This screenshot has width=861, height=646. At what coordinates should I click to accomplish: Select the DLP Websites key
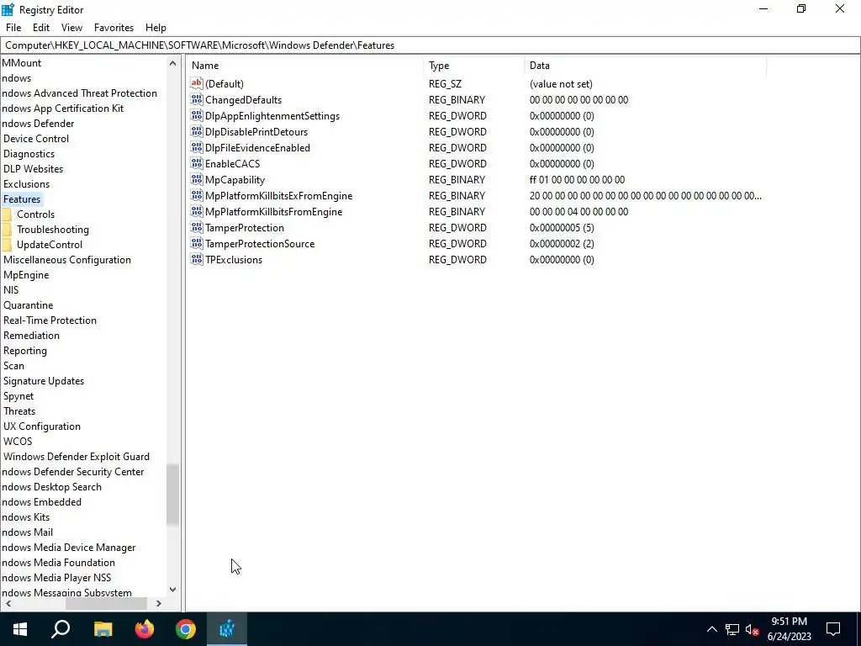point(33,168)
